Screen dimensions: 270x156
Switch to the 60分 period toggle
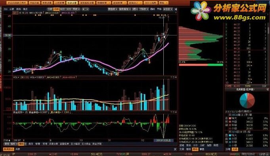[x=62, y=9]
